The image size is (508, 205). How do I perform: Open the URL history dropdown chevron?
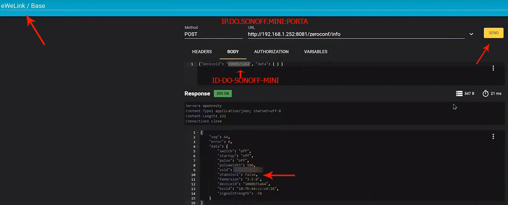[471, 34]
